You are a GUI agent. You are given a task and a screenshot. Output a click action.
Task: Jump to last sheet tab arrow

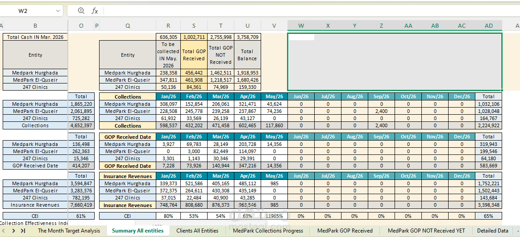pyautogui.click(x=23, y=231)
